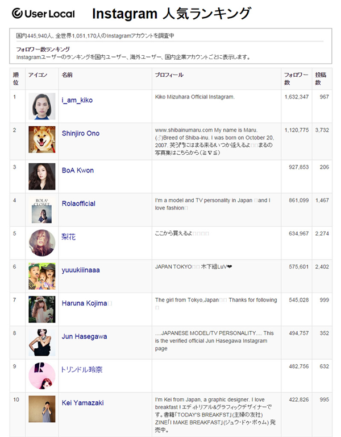The height and width of the screenshot is (437, 341).
Task: Click post count 2,274
Action: click(322, 233)
